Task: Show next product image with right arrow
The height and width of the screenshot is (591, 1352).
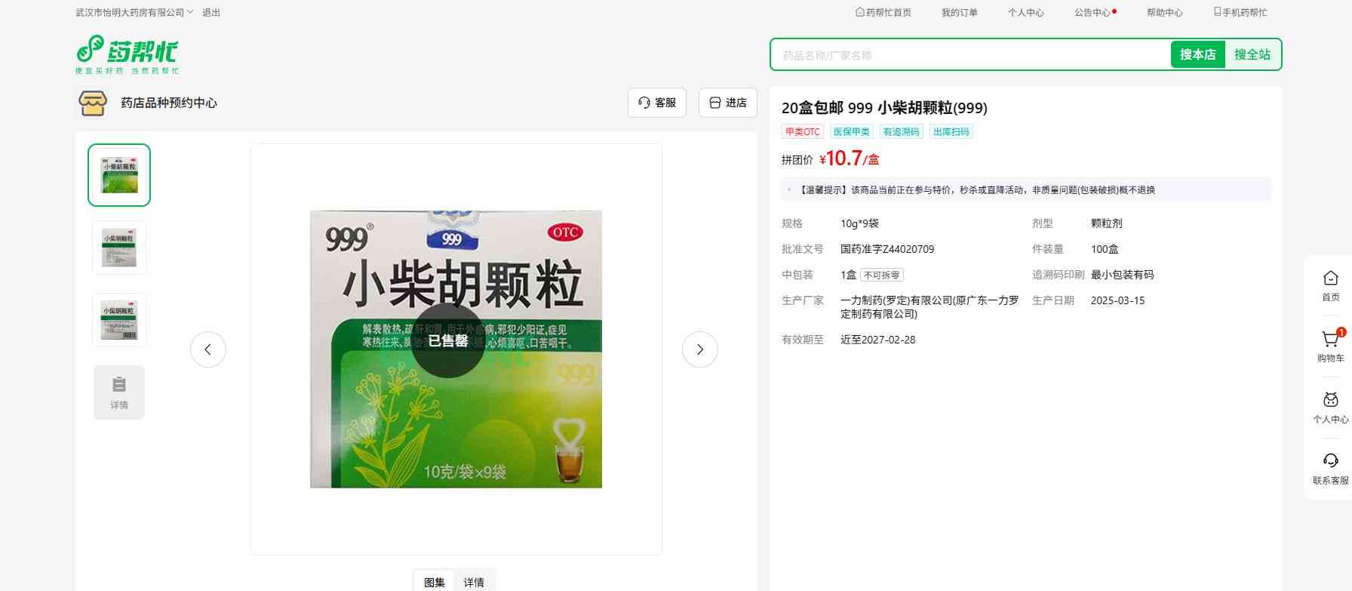Action: click(x=699, y=349)
